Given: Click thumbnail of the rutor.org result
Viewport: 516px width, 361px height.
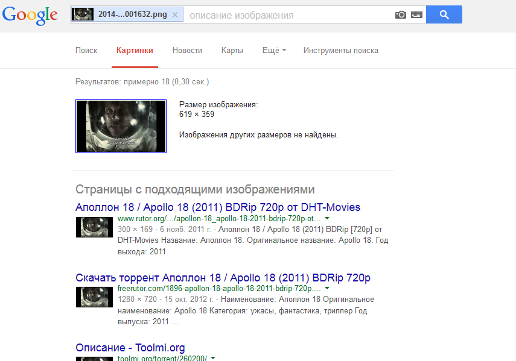Looking at the screenshot, I should pos(94,227).
